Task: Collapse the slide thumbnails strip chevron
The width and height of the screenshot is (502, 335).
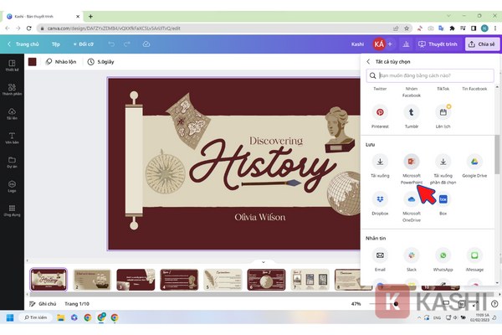Action: [x=264, y=262]
